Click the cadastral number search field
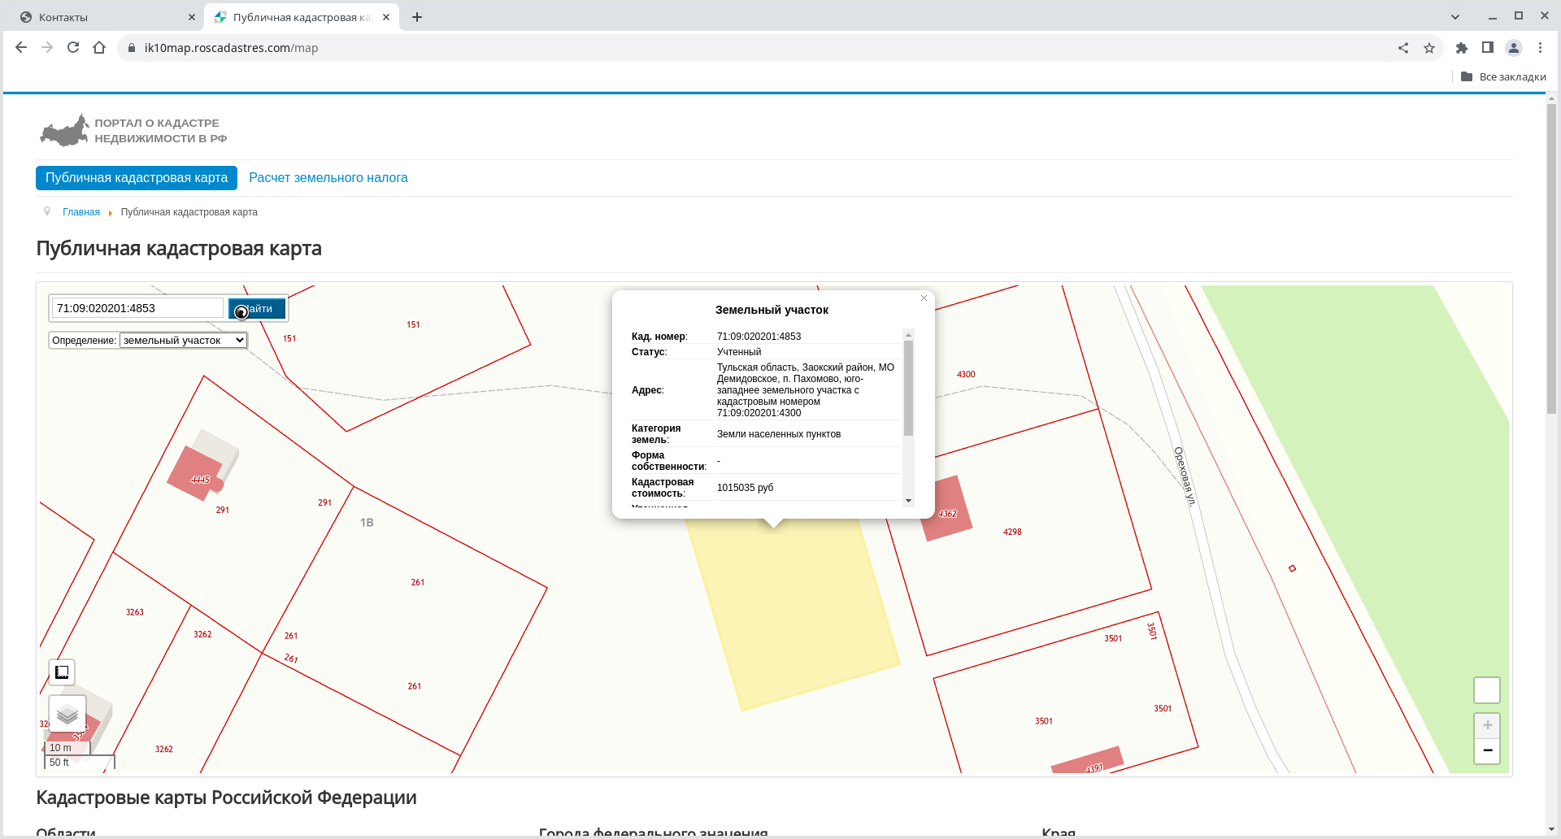1561x839 pixels. click(137, 308)
